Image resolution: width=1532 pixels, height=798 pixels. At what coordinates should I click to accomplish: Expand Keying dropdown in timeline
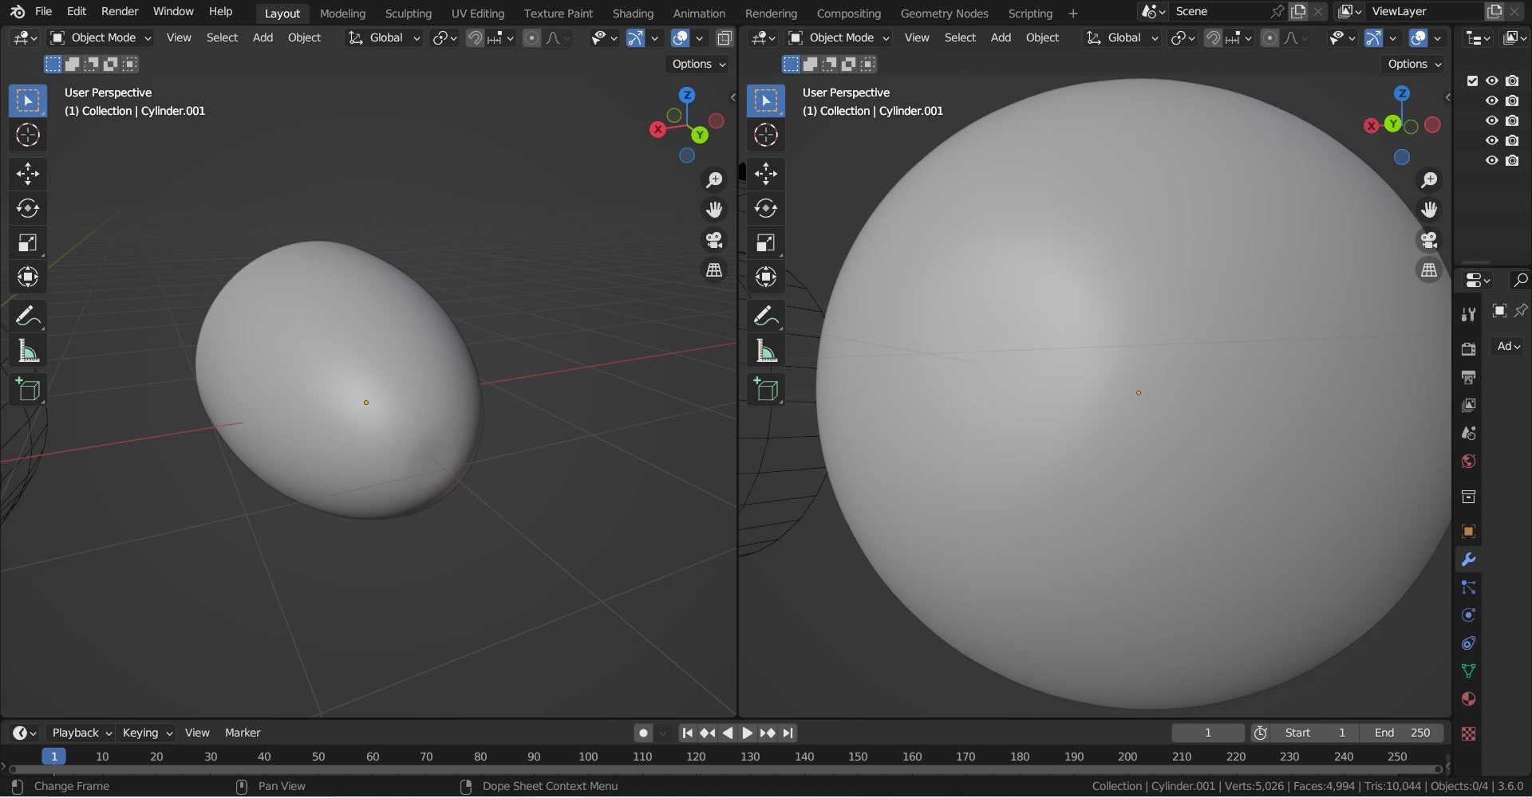[147, 733]
